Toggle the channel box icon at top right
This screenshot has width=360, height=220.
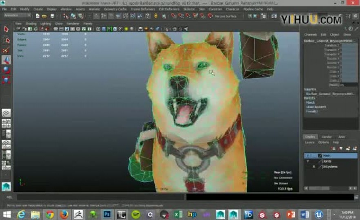pyautogui.click(x=355, y=16)
